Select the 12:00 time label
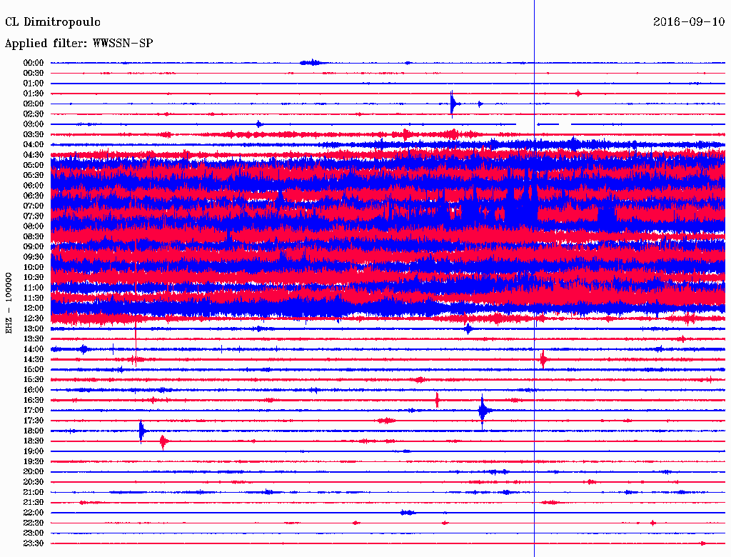Screen dimensions: 731x557 34,308
